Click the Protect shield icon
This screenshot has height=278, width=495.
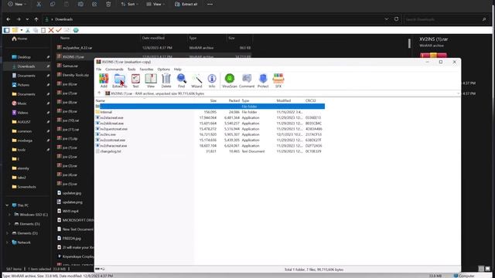click(x=263, y=80)
